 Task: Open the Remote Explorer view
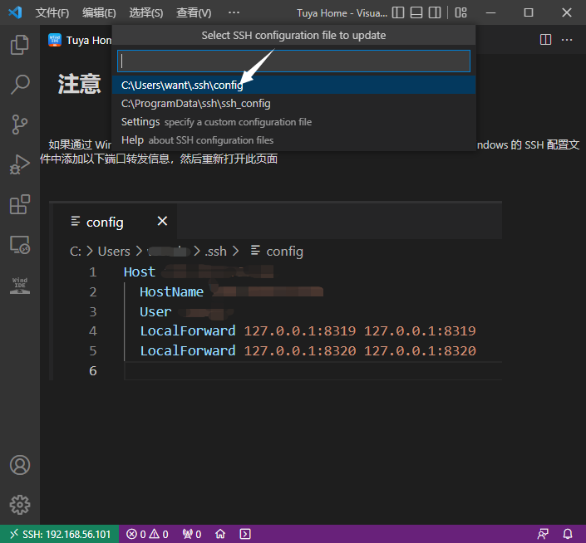[x=19, y=245]
